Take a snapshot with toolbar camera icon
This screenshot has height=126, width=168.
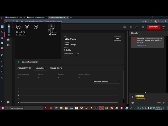[x=143, y=21]
